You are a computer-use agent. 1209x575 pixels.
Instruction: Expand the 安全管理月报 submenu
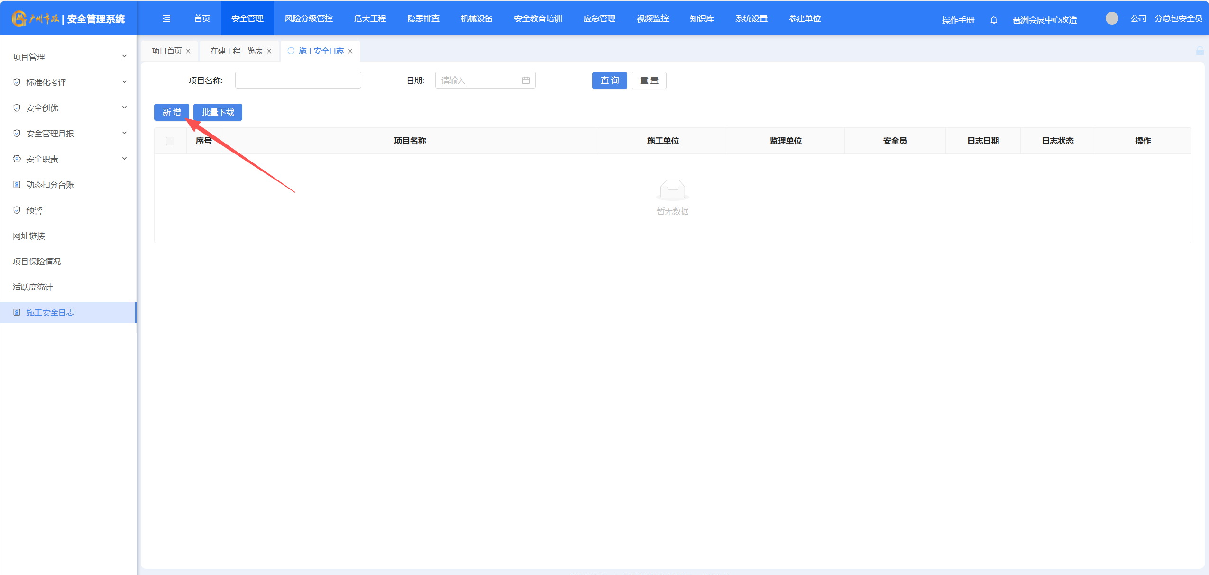click(x=124, y=133)
